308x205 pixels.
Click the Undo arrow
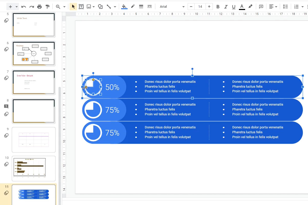tap(24, 7)
